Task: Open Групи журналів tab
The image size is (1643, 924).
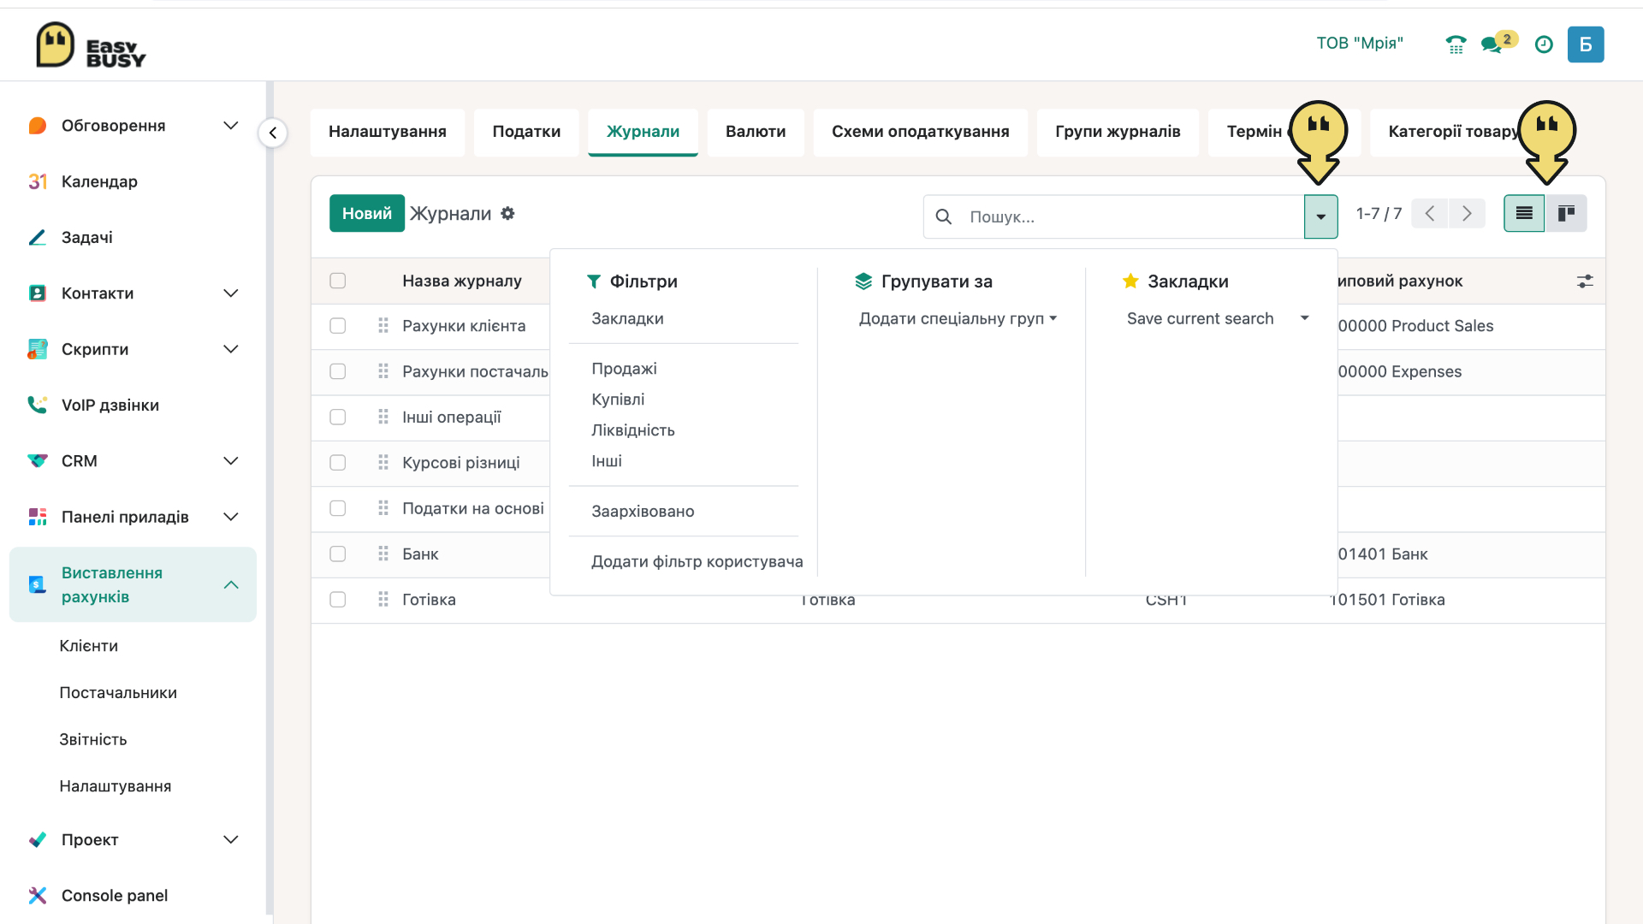Action: [1118, 132]
